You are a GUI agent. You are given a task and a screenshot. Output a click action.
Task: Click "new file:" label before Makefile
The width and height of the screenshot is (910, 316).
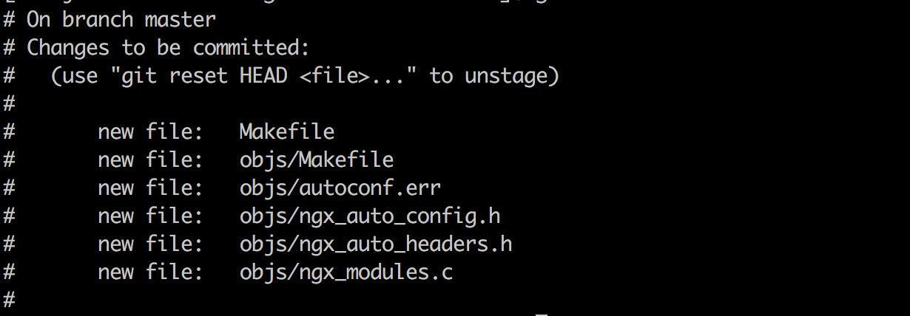[x=151, y=131]
